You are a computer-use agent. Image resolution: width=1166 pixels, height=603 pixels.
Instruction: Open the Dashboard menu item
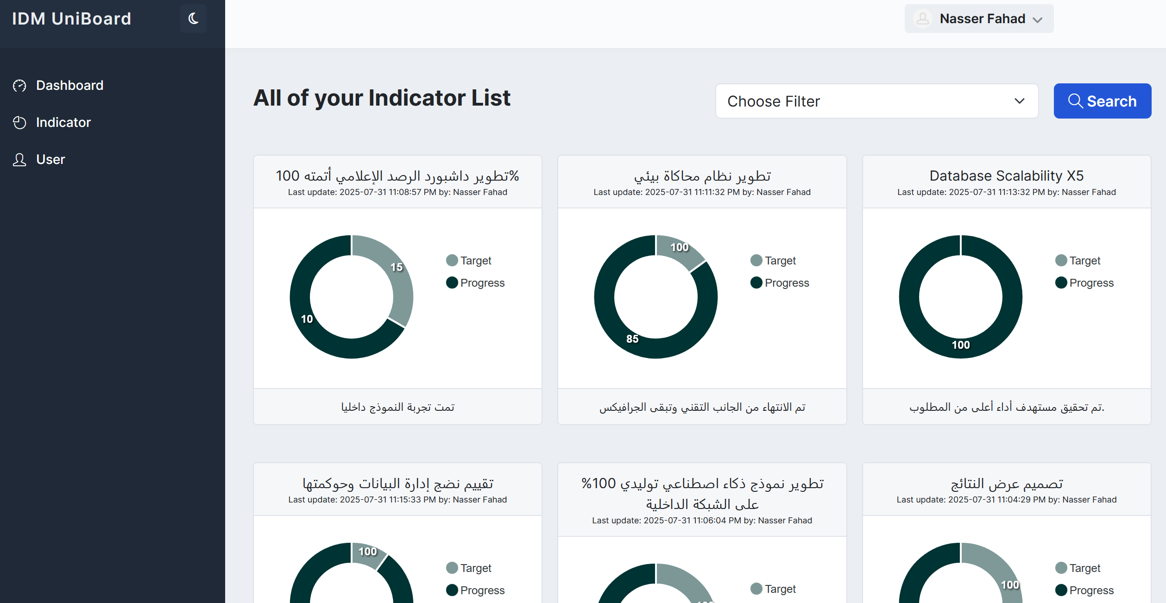[x=69, y=86]
